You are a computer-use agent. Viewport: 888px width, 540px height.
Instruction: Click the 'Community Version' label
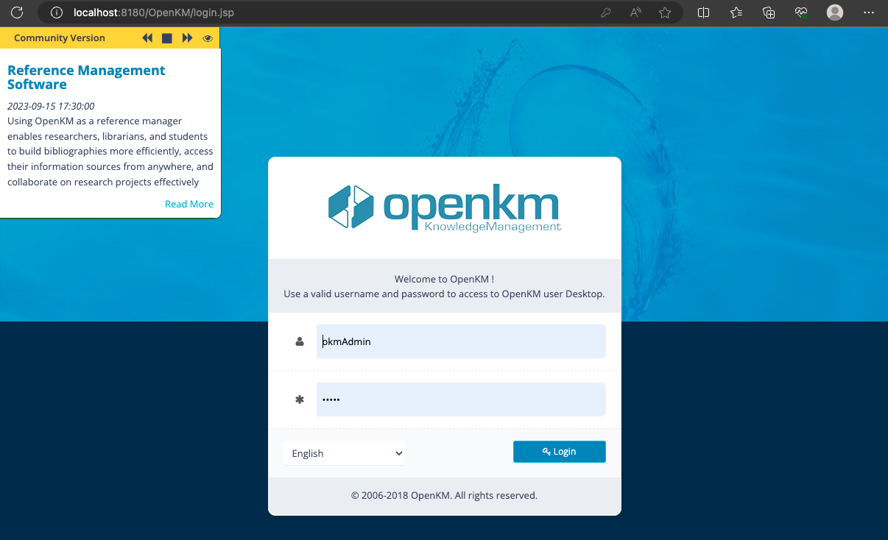[60, 38]
